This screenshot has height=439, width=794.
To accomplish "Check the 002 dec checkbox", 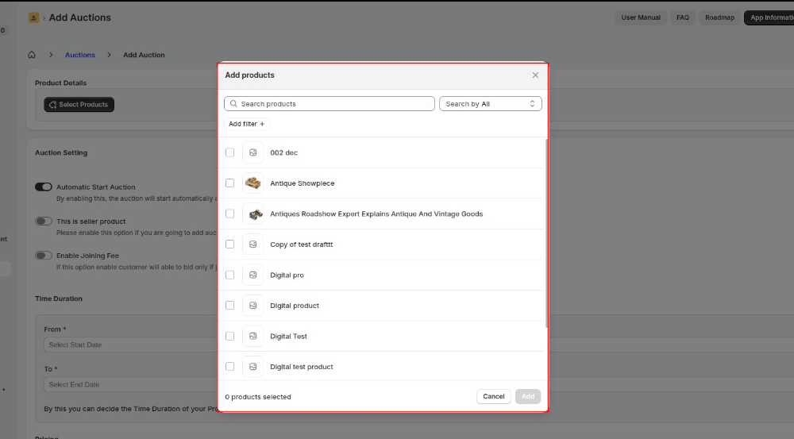I will pos(230,152).
